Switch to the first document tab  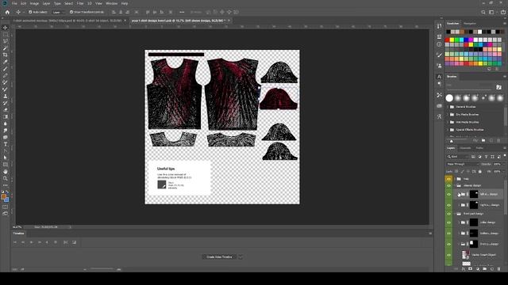pos(67,21)
